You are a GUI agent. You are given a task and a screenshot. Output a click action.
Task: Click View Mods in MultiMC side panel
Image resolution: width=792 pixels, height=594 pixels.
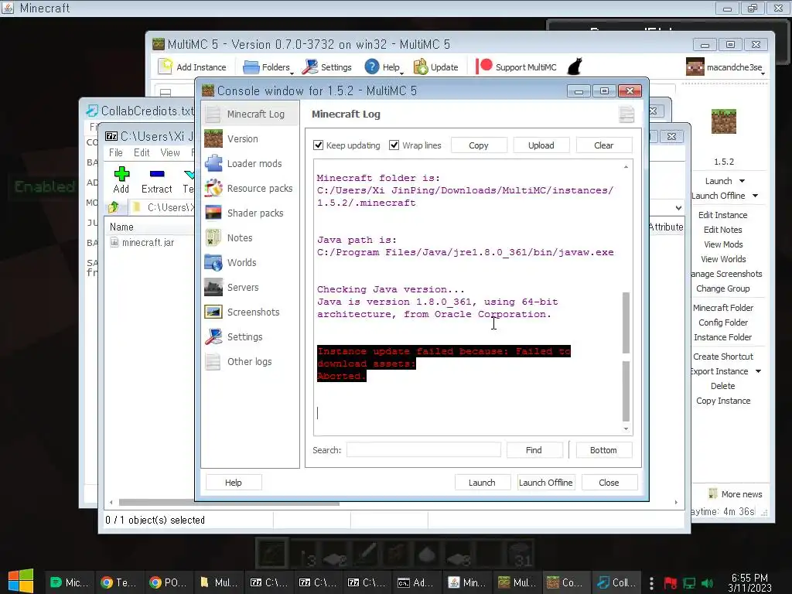pos(723,244)
